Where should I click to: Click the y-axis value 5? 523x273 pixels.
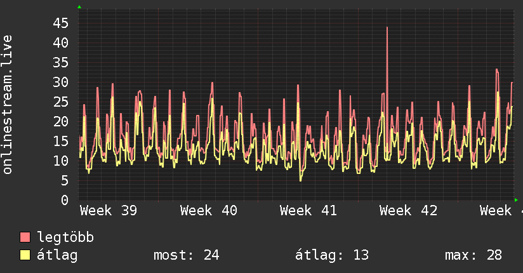[x=65, y=180]
